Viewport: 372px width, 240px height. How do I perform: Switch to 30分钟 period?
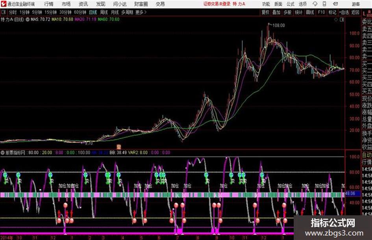coord(65,12)
